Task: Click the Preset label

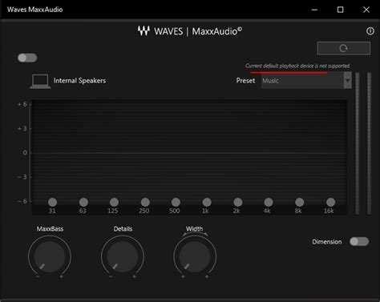Action: pos(245,81)
